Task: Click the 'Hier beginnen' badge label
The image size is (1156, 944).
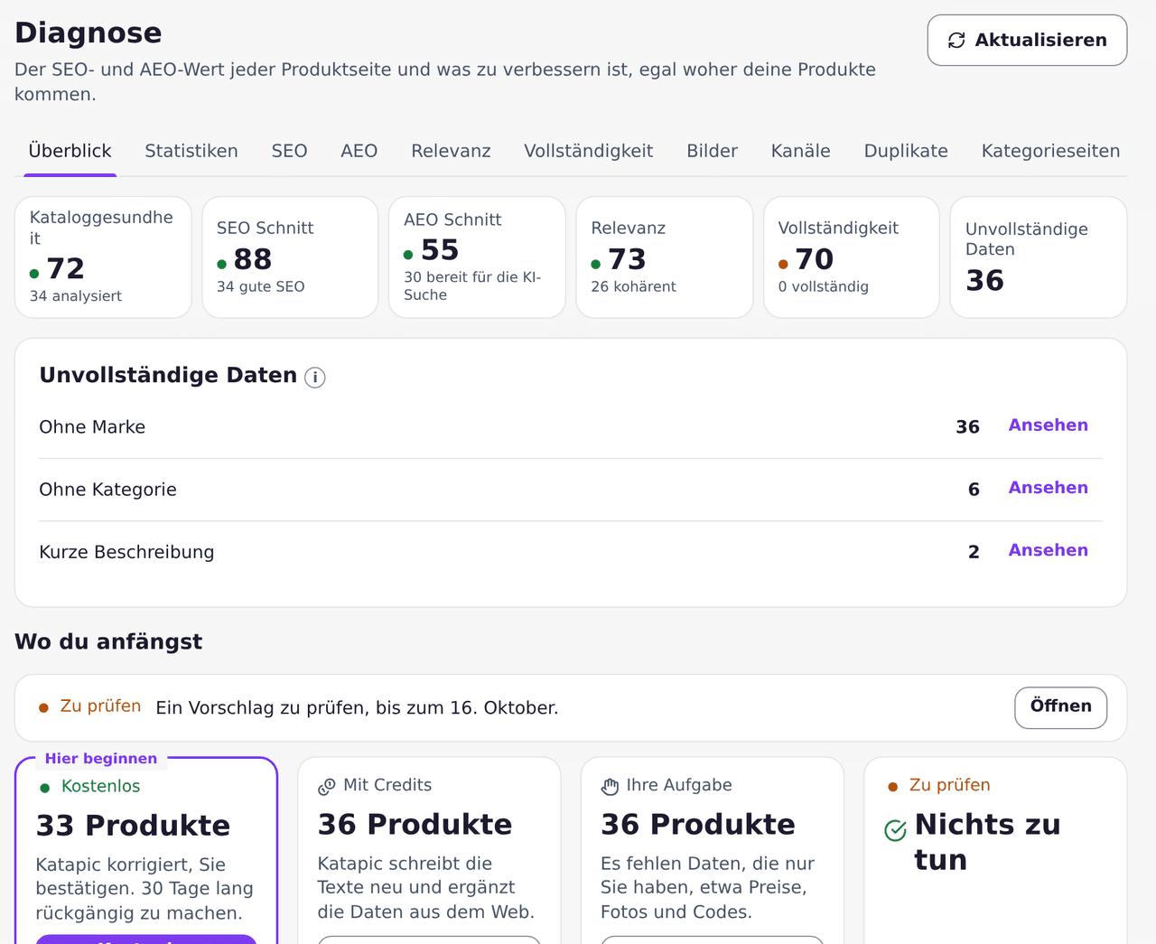Action: pos(101,759)
